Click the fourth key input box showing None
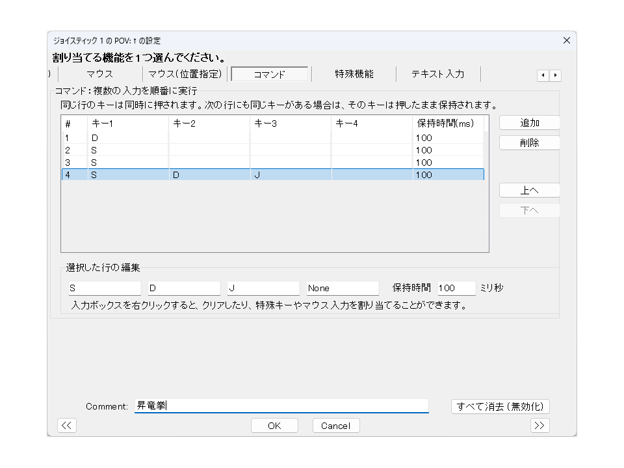The height and width of the screenshot is (468, 624). (343, 288)
